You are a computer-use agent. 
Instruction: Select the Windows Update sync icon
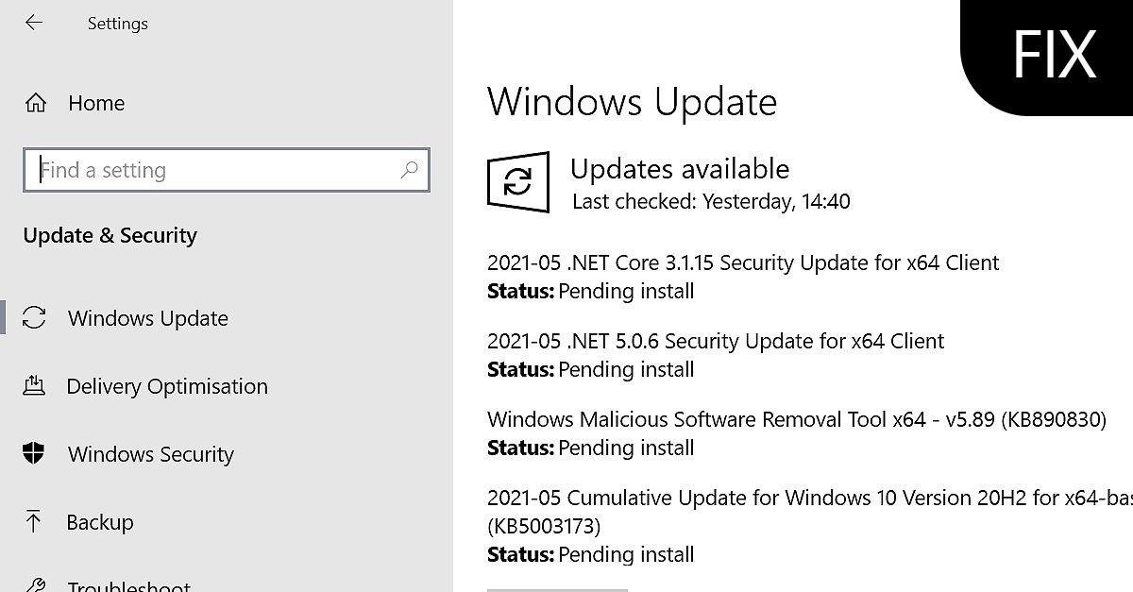[35, 318]
